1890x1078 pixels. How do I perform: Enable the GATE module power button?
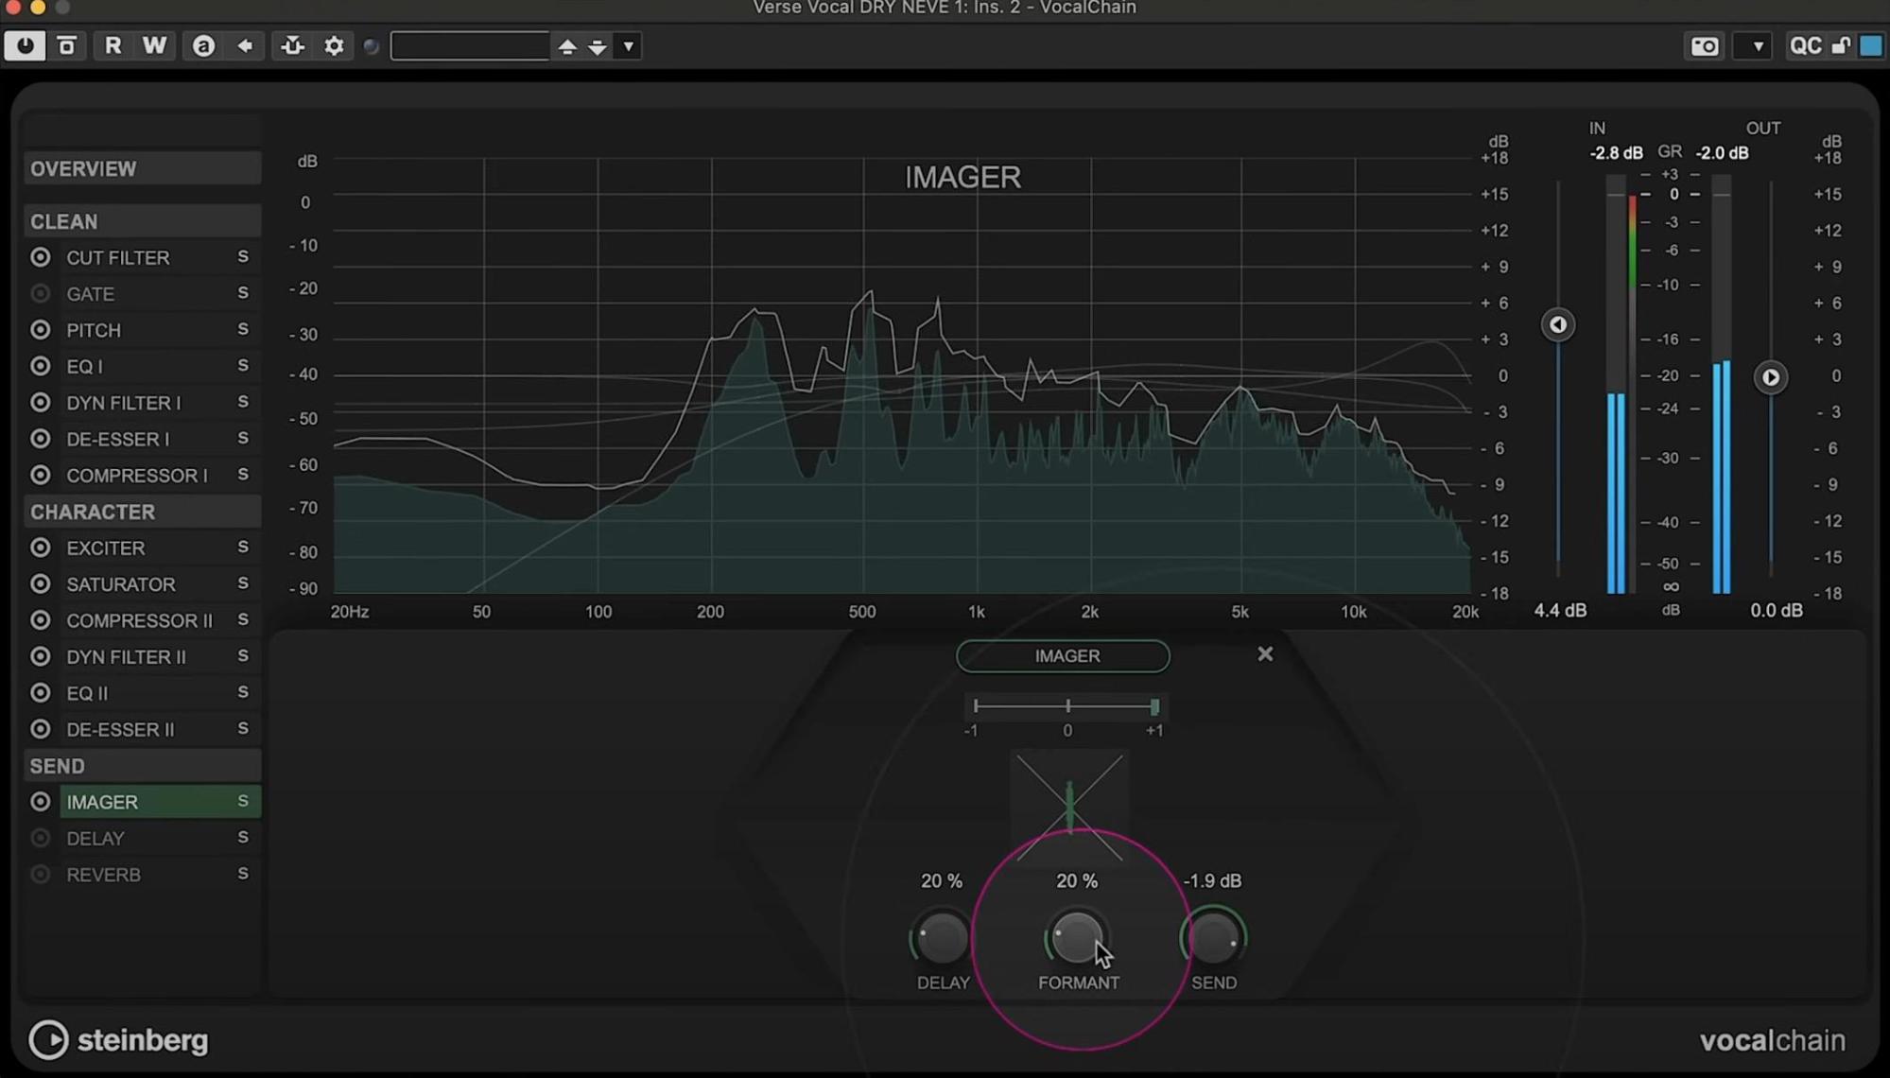click(40, 294)
